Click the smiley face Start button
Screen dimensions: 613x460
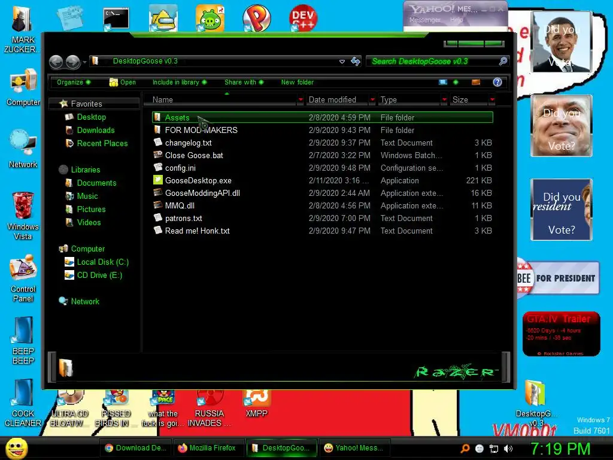16,448
